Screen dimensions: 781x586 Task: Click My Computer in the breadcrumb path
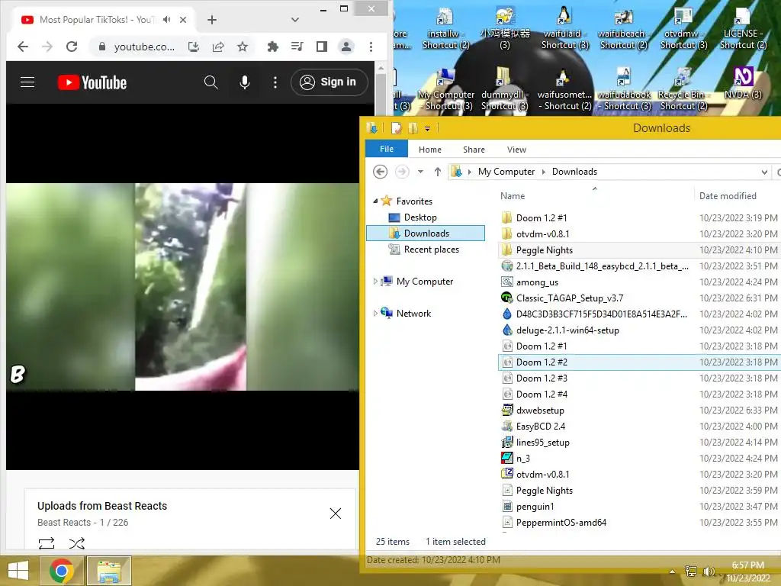[506, 172]
